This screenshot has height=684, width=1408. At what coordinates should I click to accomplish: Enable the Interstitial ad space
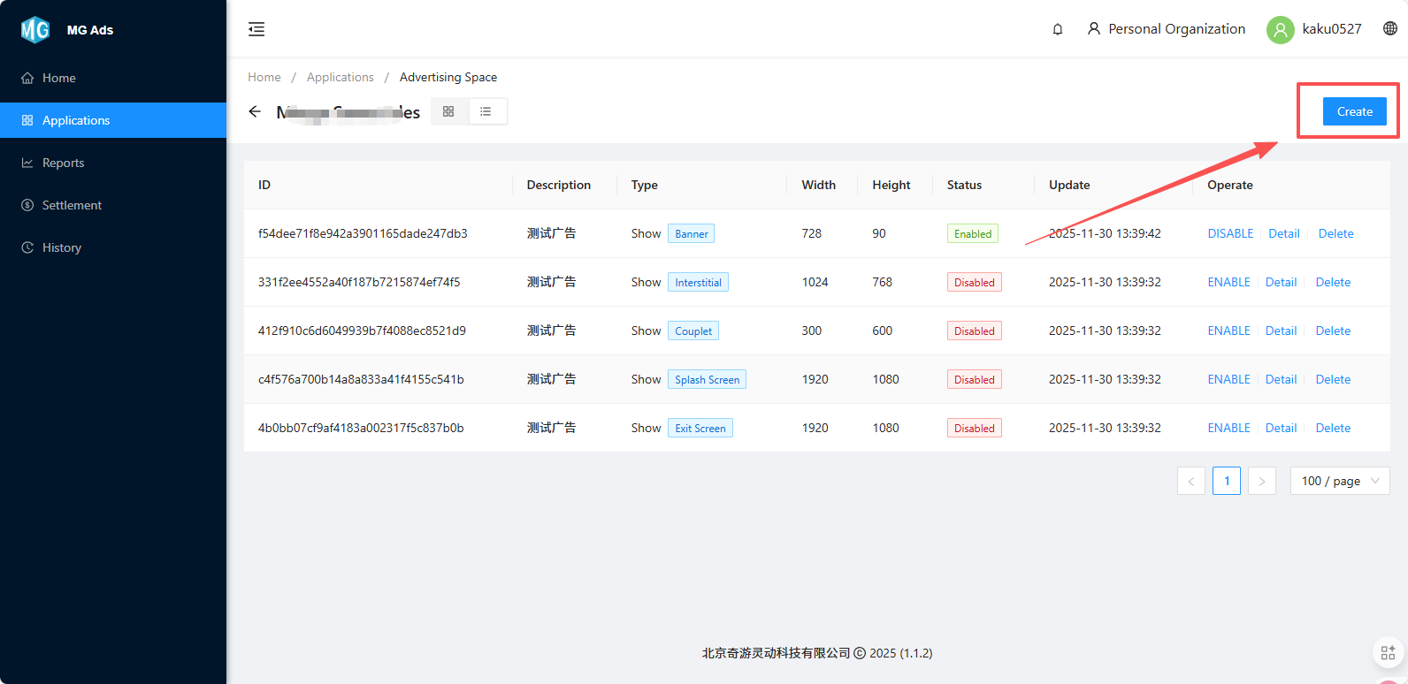tap(1228, 282)
